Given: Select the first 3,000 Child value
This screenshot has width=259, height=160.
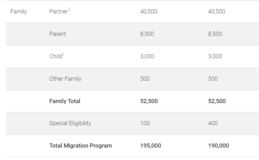Looking at the screenshot, I should [147, 57].
